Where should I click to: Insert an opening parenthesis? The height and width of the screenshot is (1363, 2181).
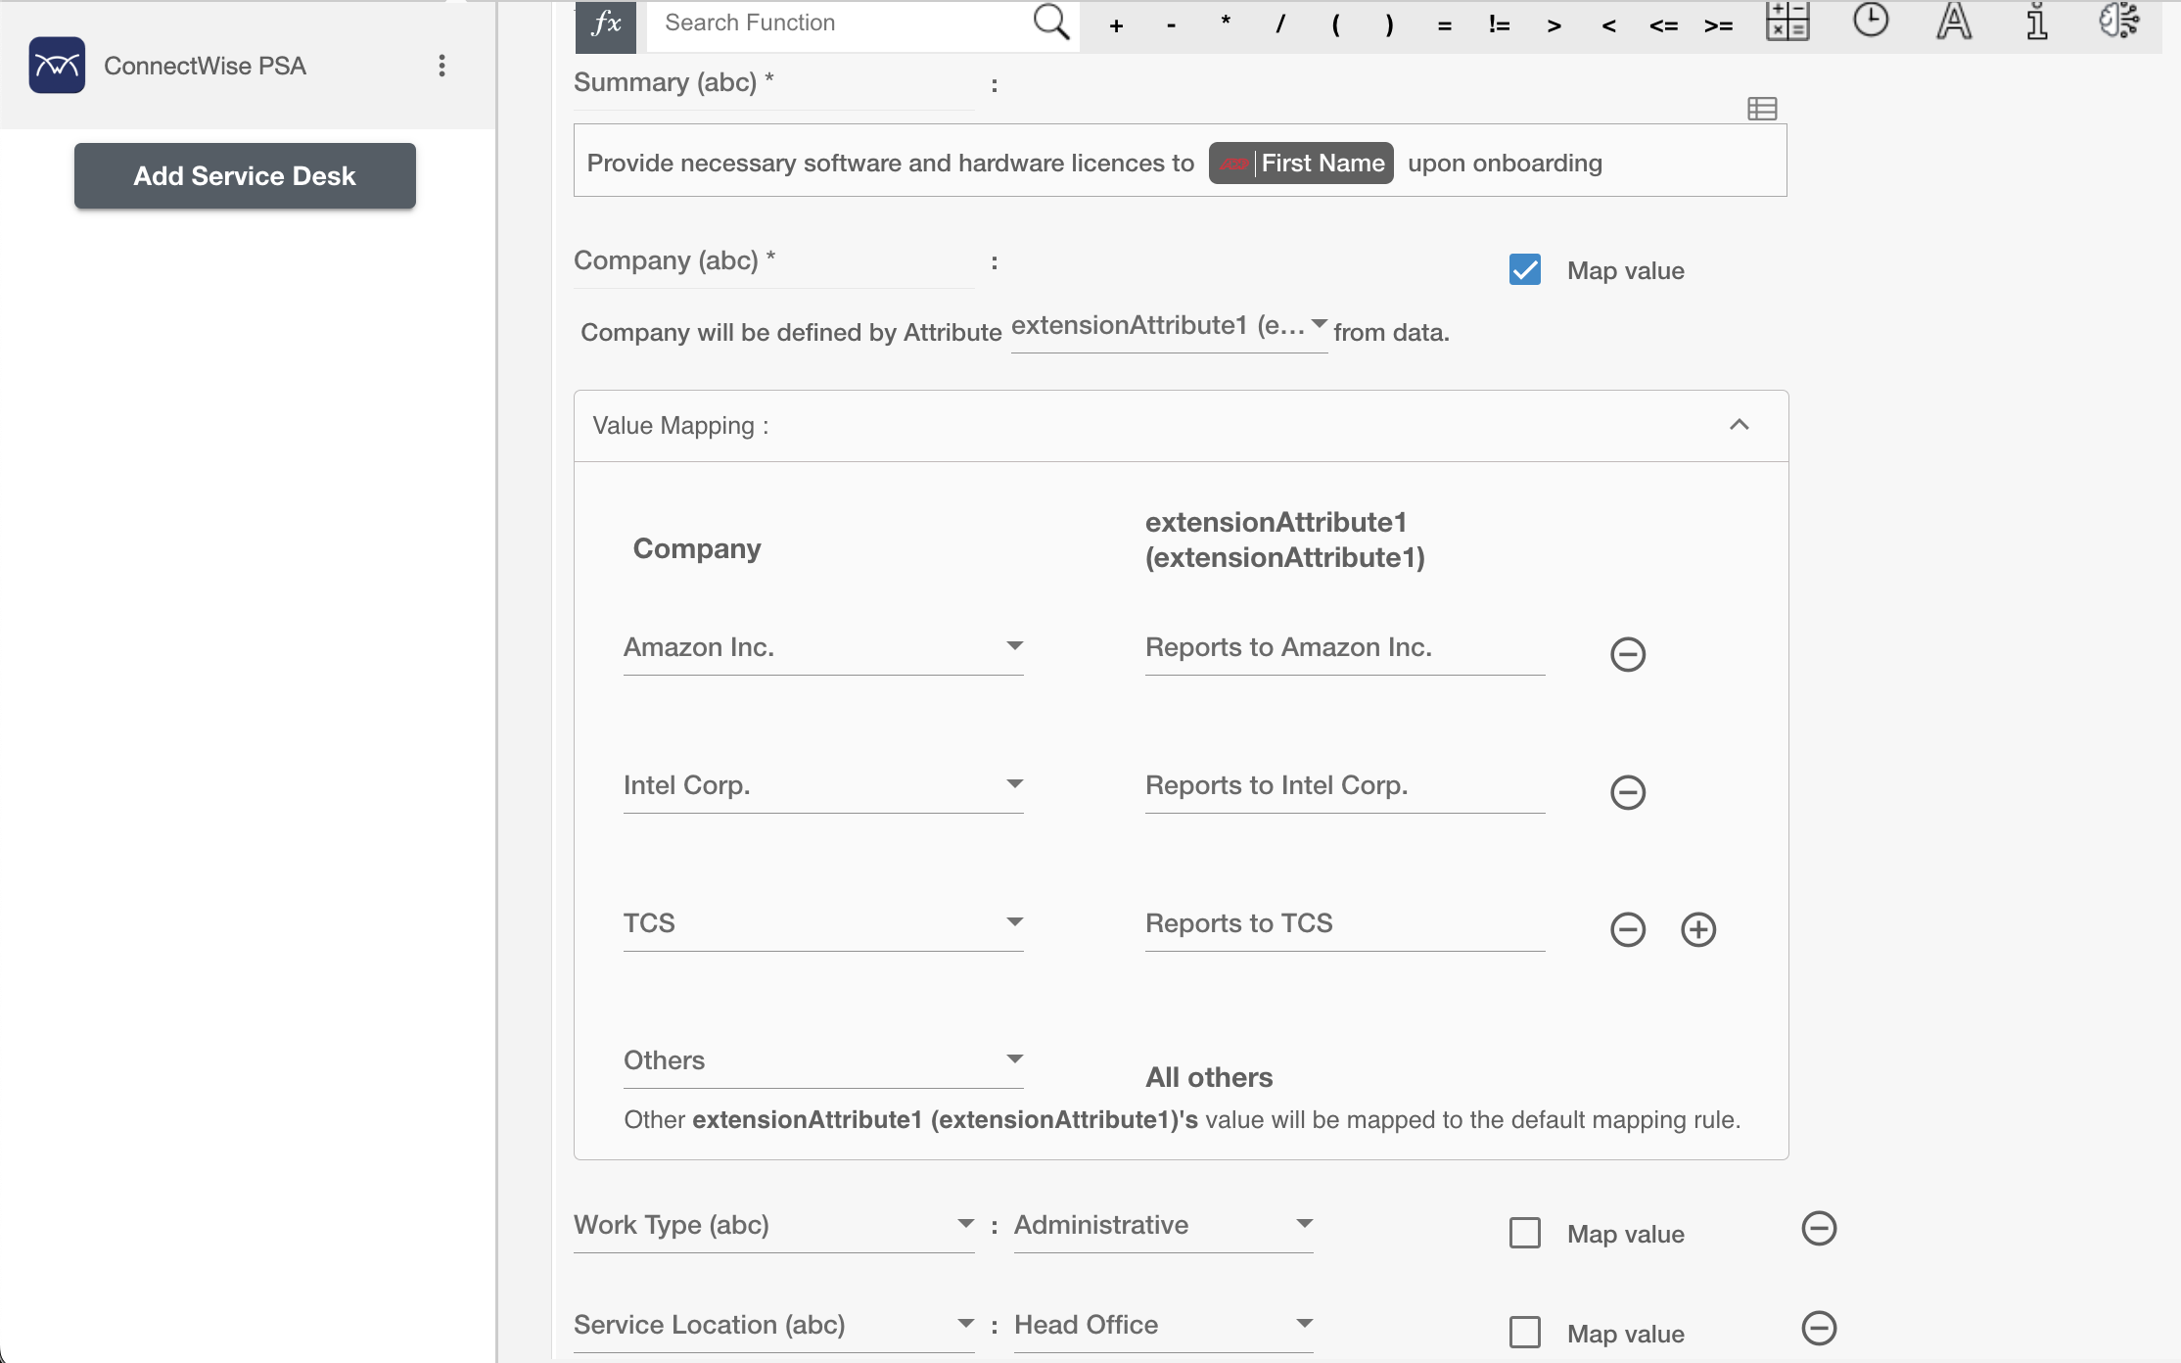coord(1335,25)
